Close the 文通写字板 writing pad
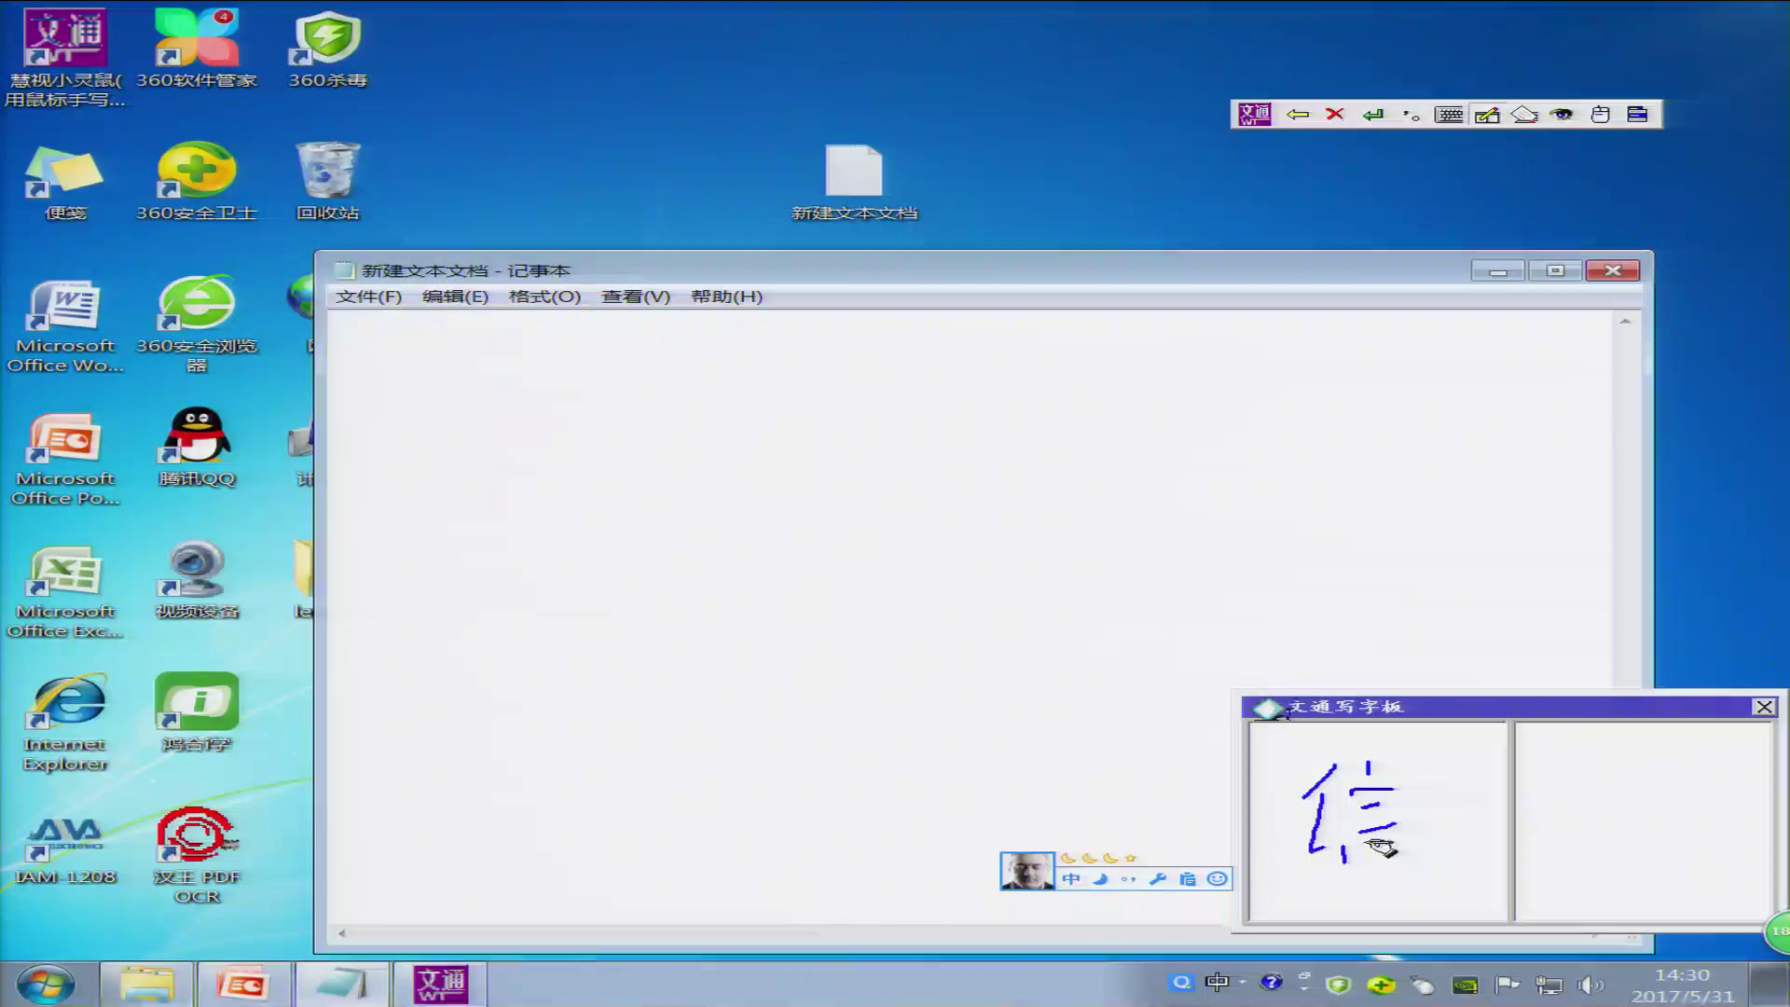This screenshot has width=1790, height=1007. [x=1764, y=707]
